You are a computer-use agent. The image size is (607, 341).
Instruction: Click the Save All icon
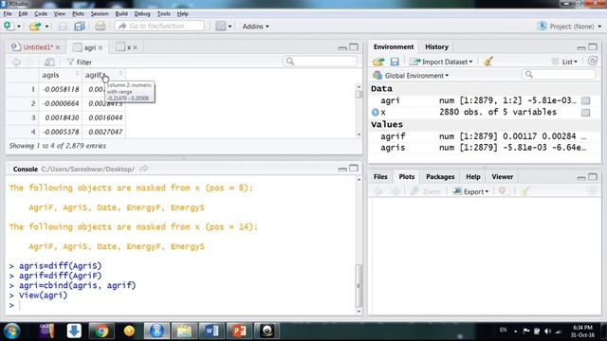click(80, 26)
